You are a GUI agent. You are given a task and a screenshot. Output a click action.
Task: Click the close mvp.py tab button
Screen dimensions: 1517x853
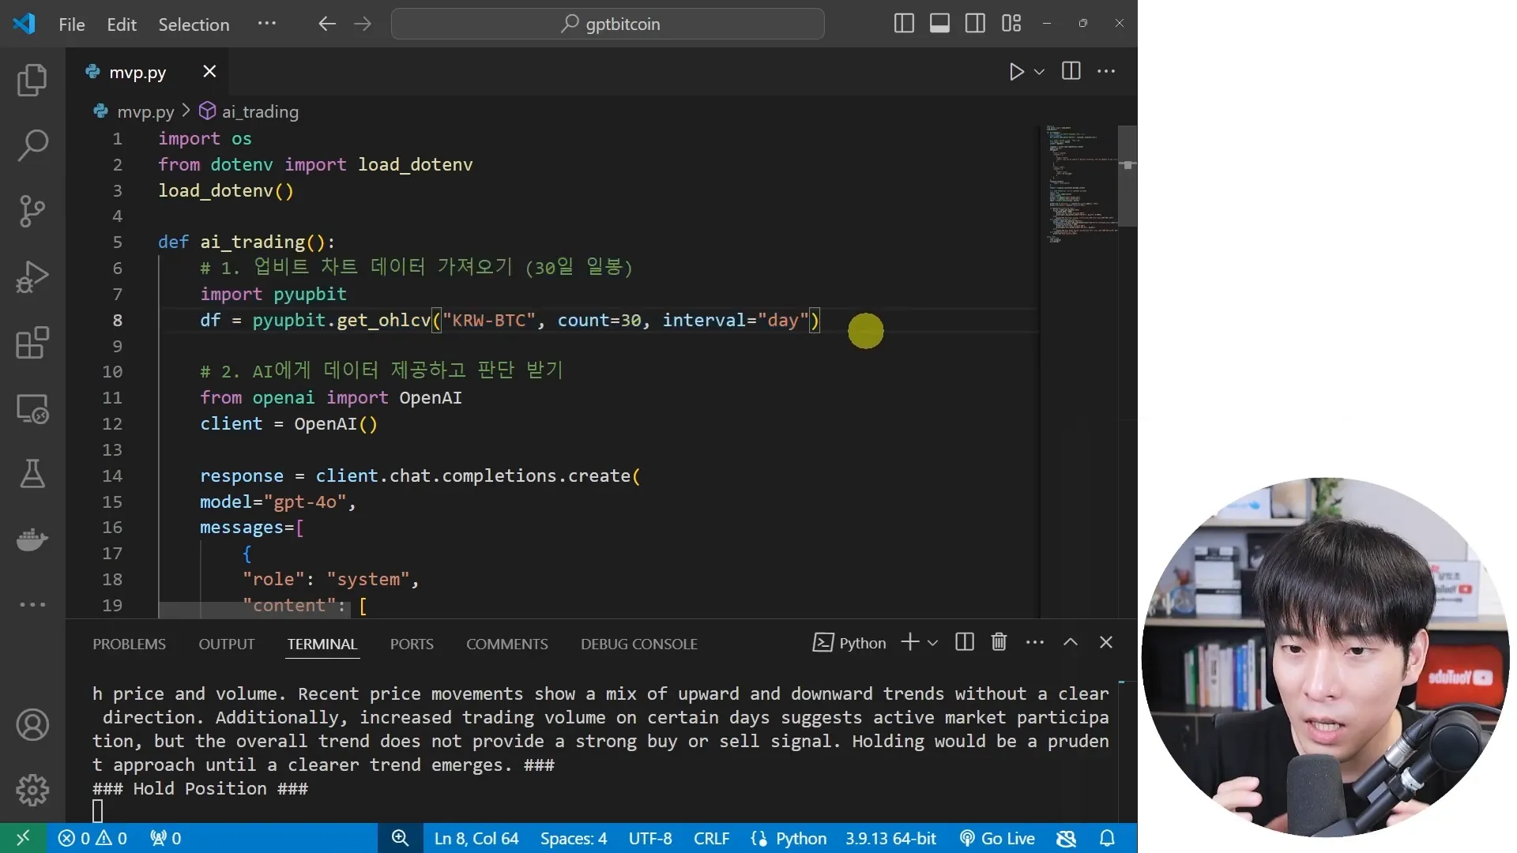209,71
